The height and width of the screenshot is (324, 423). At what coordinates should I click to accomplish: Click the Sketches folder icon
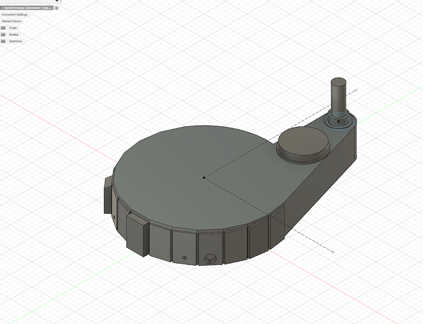pos(3,41)
